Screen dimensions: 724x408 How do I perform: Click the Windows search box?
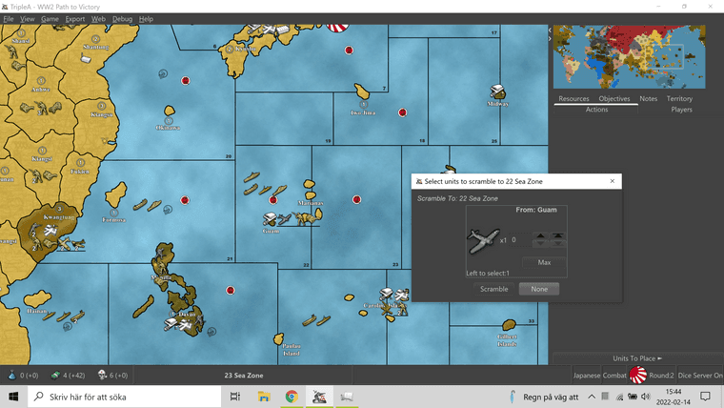[124, 397]
